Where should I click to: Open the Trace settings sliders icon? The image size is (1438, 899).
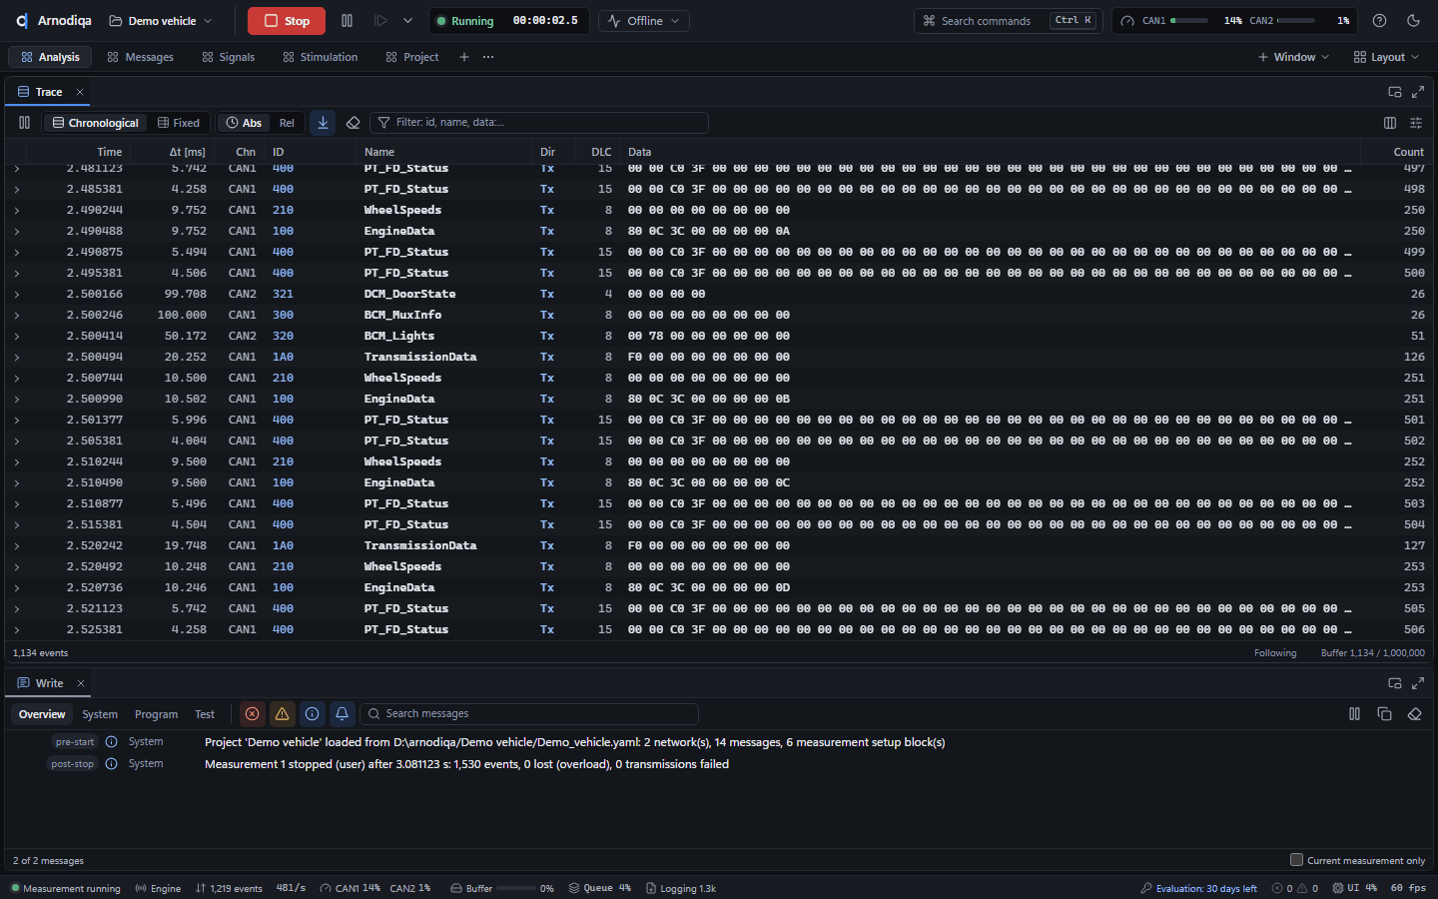click(x=1416, y=123)
